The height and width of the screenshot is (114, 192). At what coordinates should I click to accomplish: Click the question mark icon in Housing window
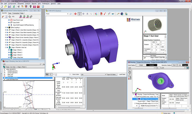pos(130,74)
